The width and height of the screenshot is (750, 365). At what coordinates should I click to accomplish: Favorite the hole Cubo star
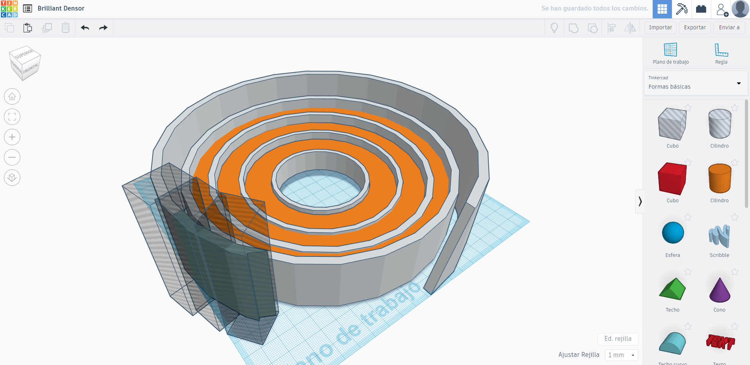[688, 108]
